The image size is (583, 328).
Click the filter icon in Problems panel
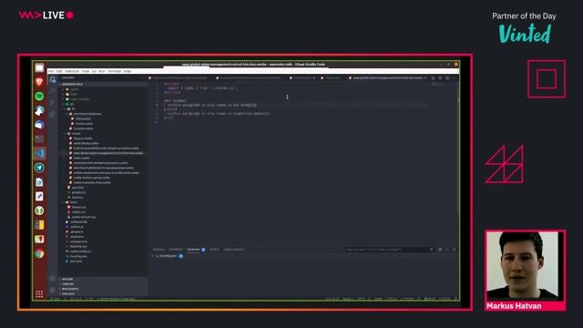(x=431, y=250)
